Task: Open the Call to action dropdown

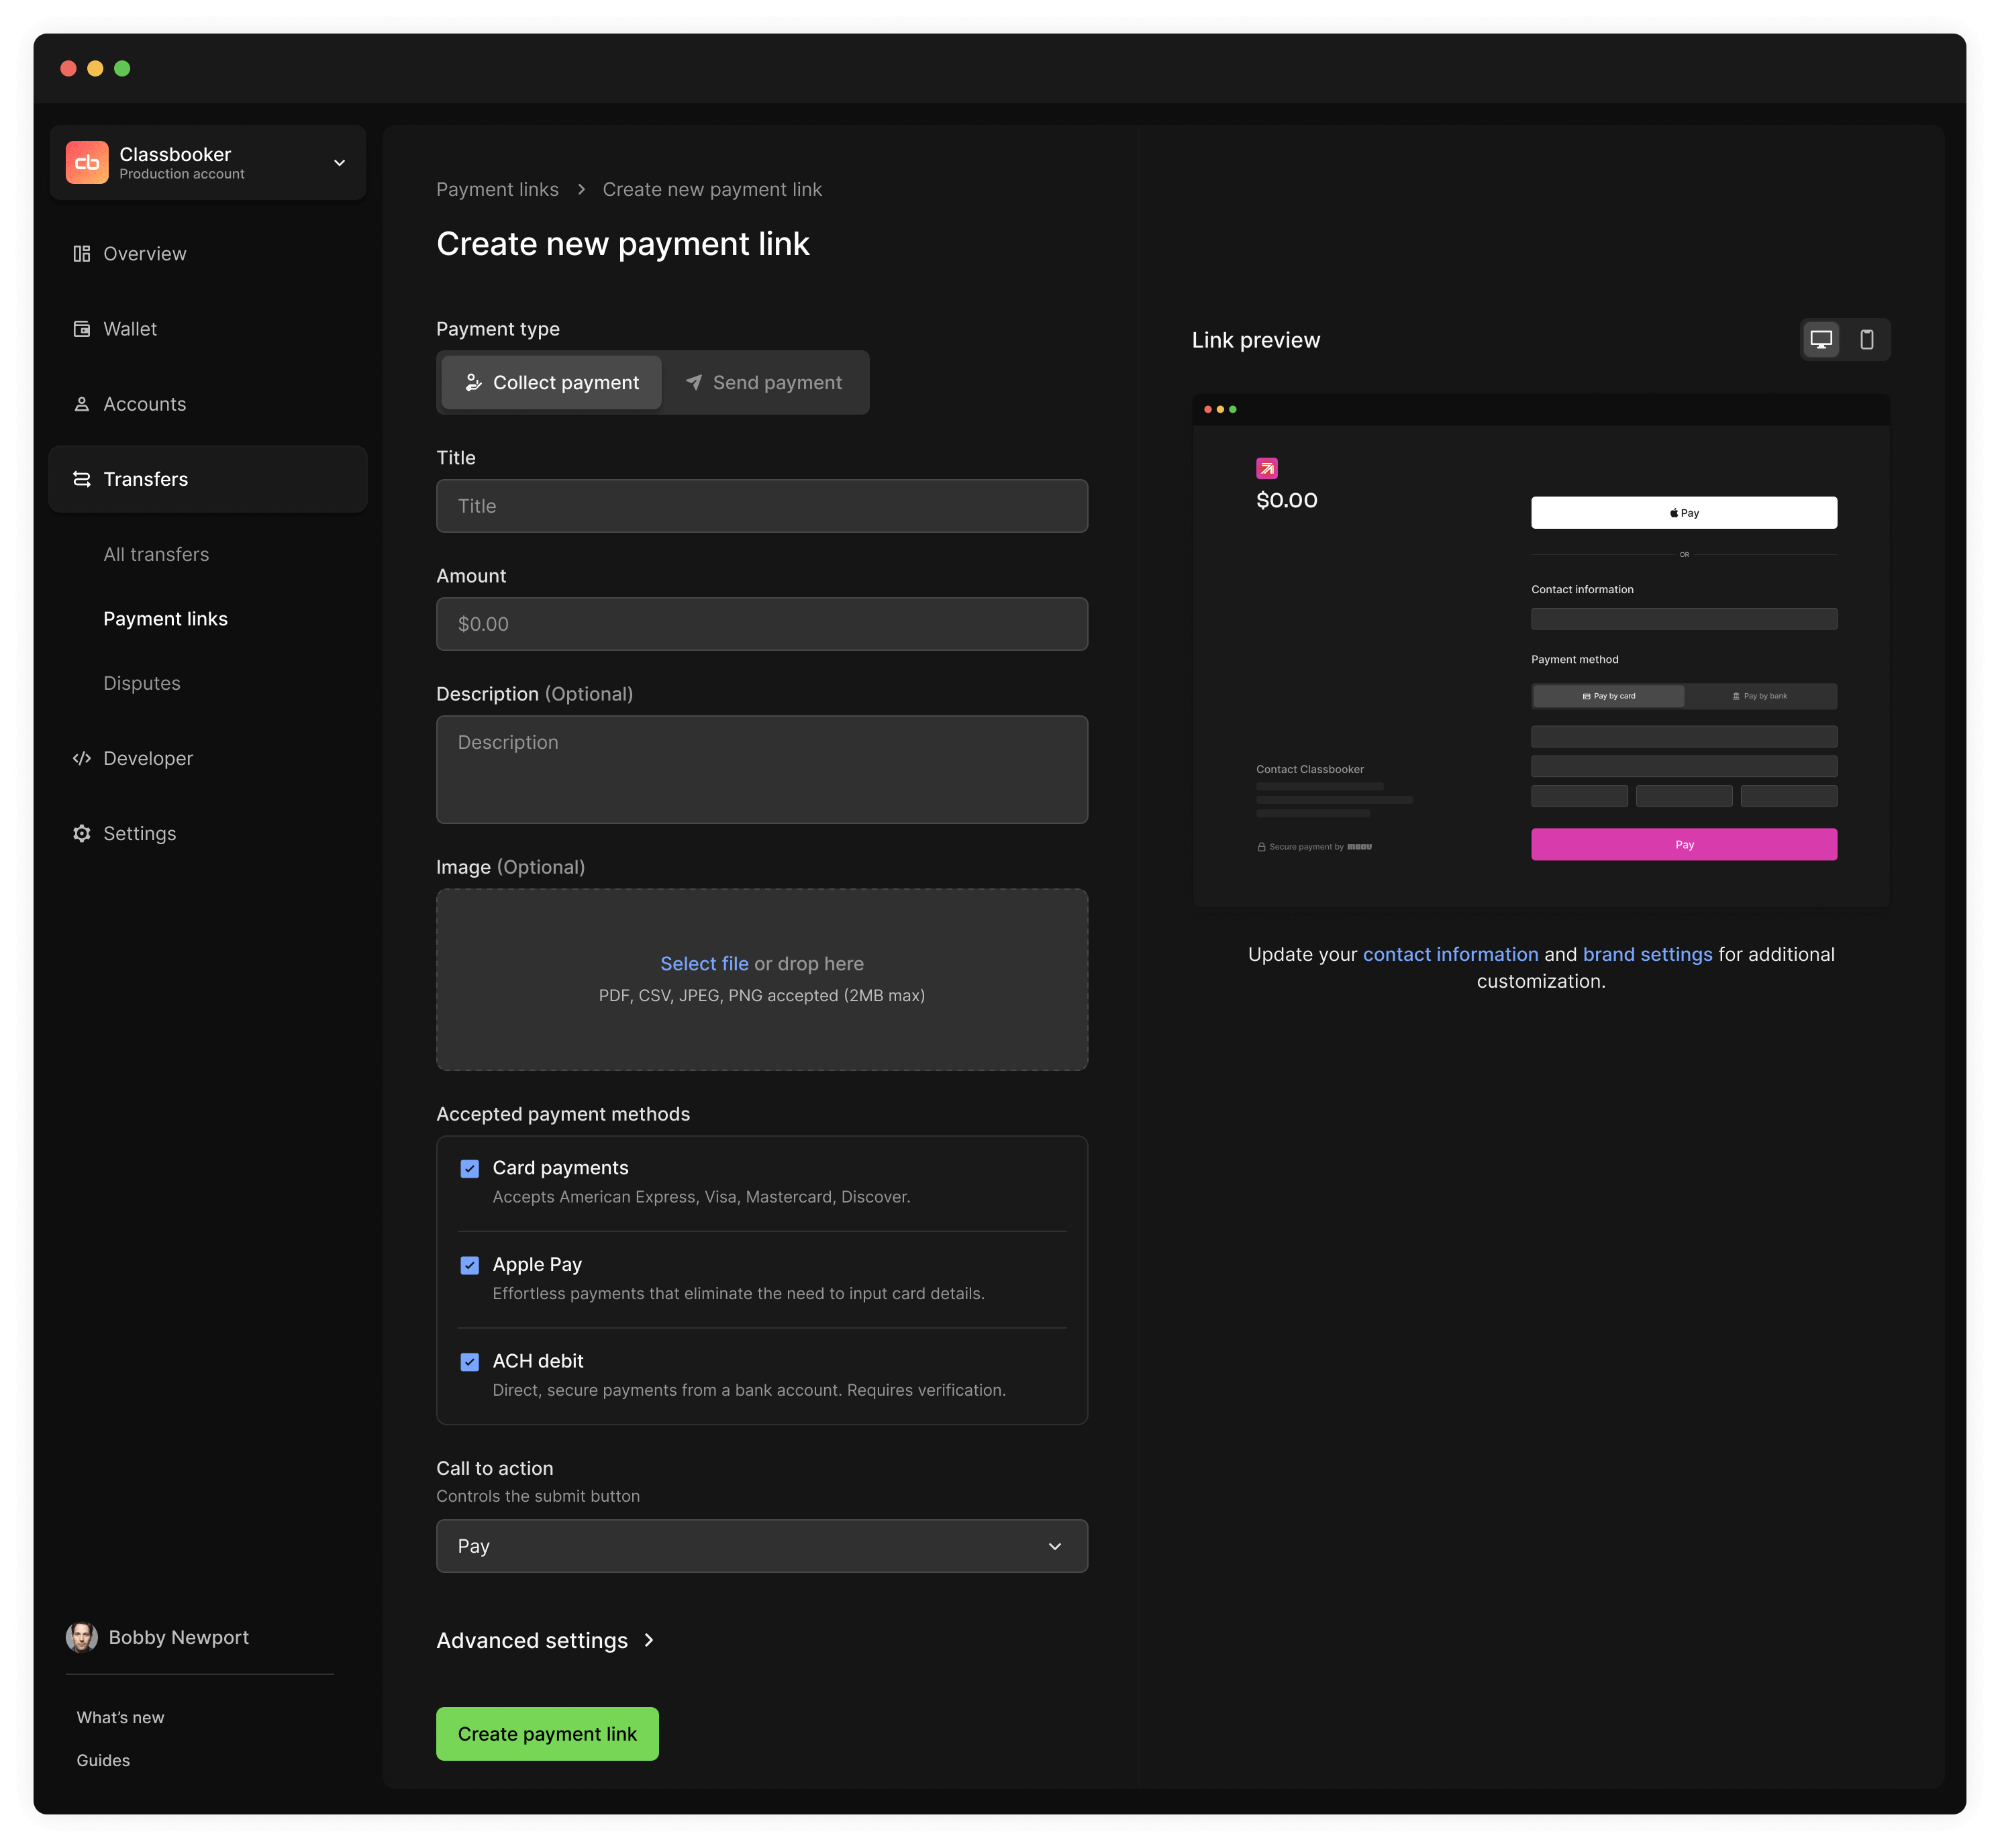Action: [x=761, y=1545]
